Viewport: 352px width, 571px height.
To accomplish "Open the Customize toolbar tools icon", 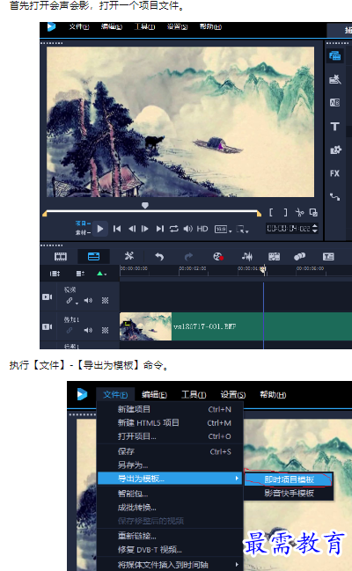I will (x=129, y=256).
